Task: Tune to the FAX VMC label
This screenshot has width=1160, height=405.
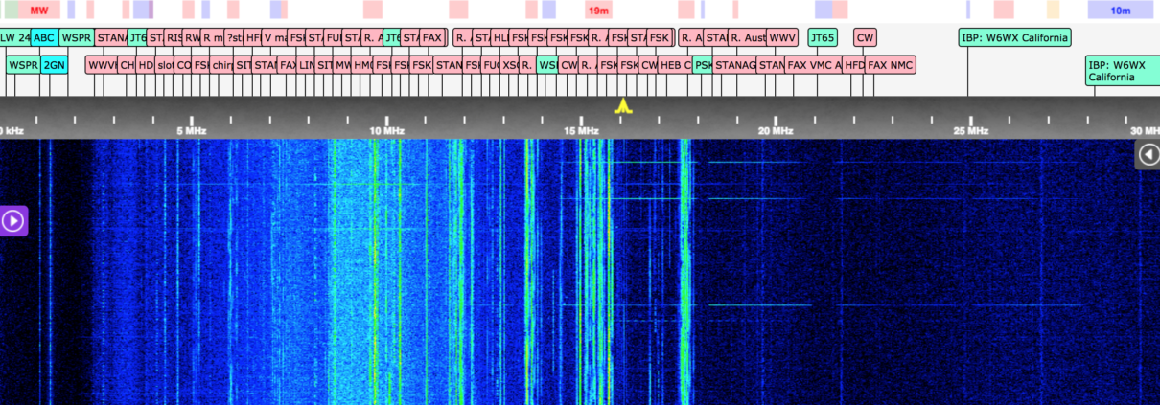Action: click(813, 65)
